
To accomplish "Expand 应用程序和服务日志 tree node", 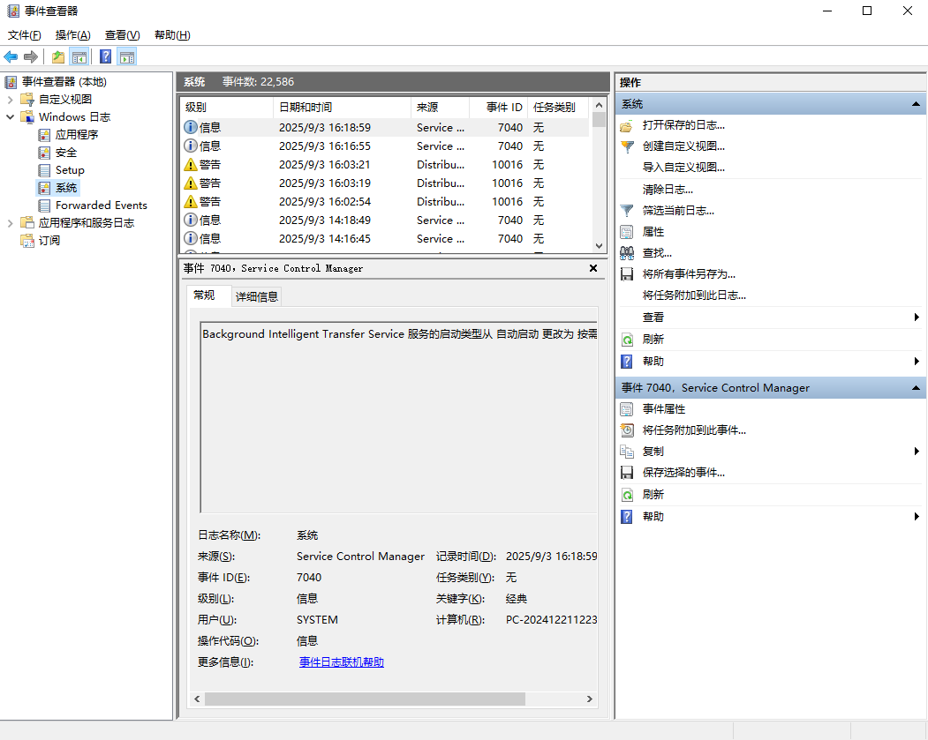I will [11, 223].
